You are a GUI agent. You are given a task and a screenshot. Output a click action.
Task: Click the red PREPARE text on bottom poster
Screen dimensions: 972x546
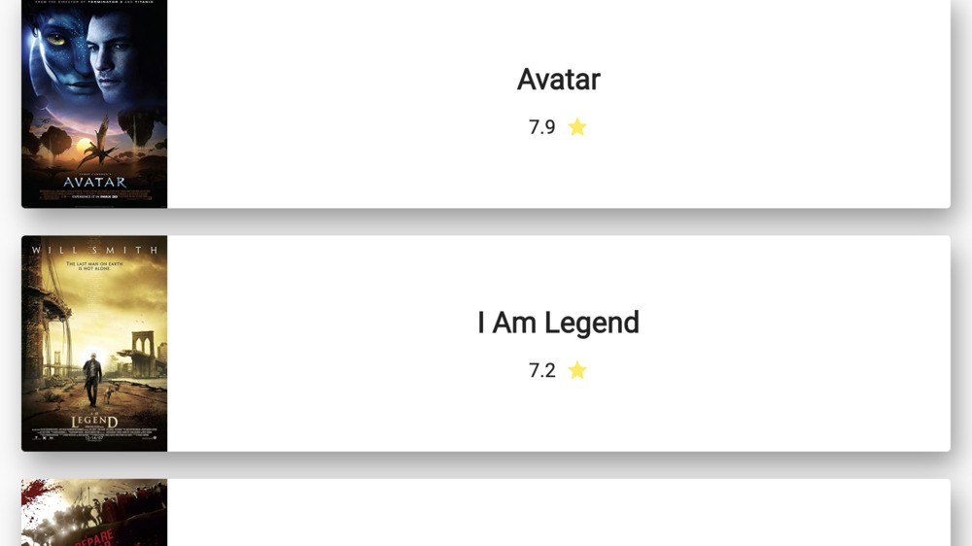(x=94, y=536)
